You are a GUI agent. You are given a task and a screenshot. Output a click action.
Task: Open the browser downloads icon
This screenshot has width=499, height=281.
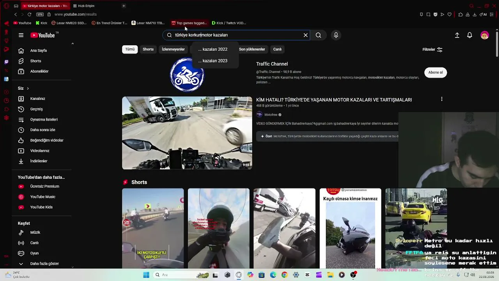click(474, 14)
